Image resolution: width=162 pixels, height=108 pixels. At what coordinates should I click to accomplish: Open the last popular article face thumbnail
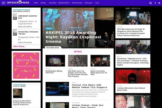pyautogui.click(x=133, y=102)
